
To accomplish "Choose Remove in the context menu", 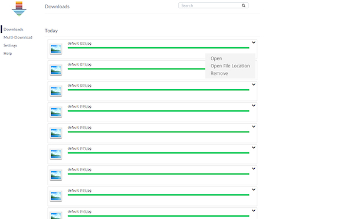I will (219, 73).
